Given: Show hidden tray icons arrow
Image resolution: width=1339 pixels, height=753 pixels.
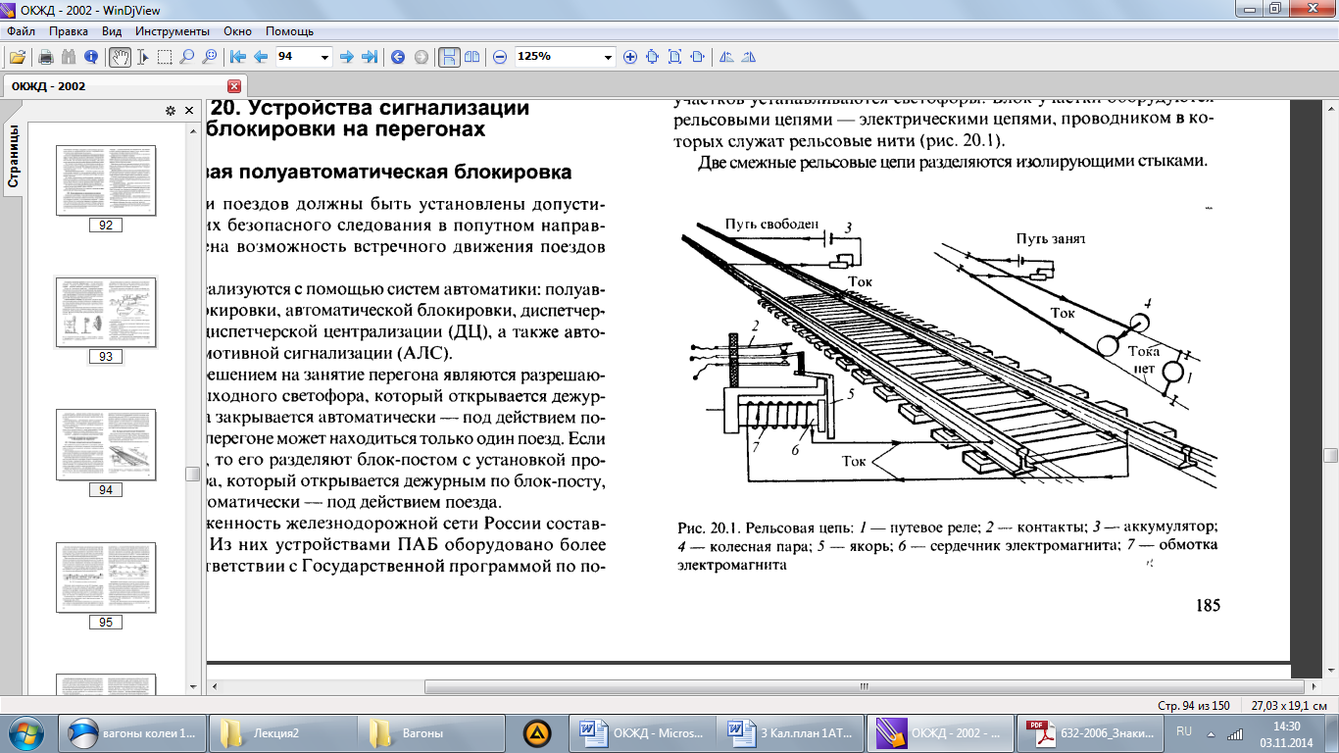Looking at the screenshot, I should [1210, 733].
